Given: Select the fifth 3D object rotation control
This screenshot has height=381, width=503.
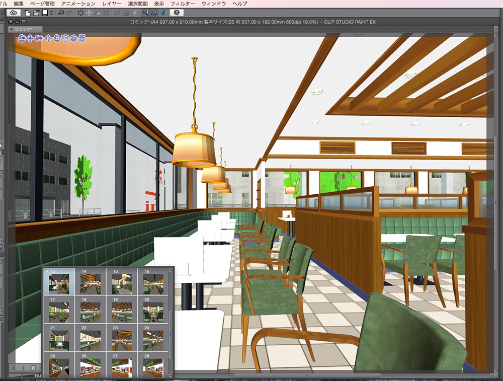Looking at the screenshot, I should pyautogui.click(x=57, y=39).
